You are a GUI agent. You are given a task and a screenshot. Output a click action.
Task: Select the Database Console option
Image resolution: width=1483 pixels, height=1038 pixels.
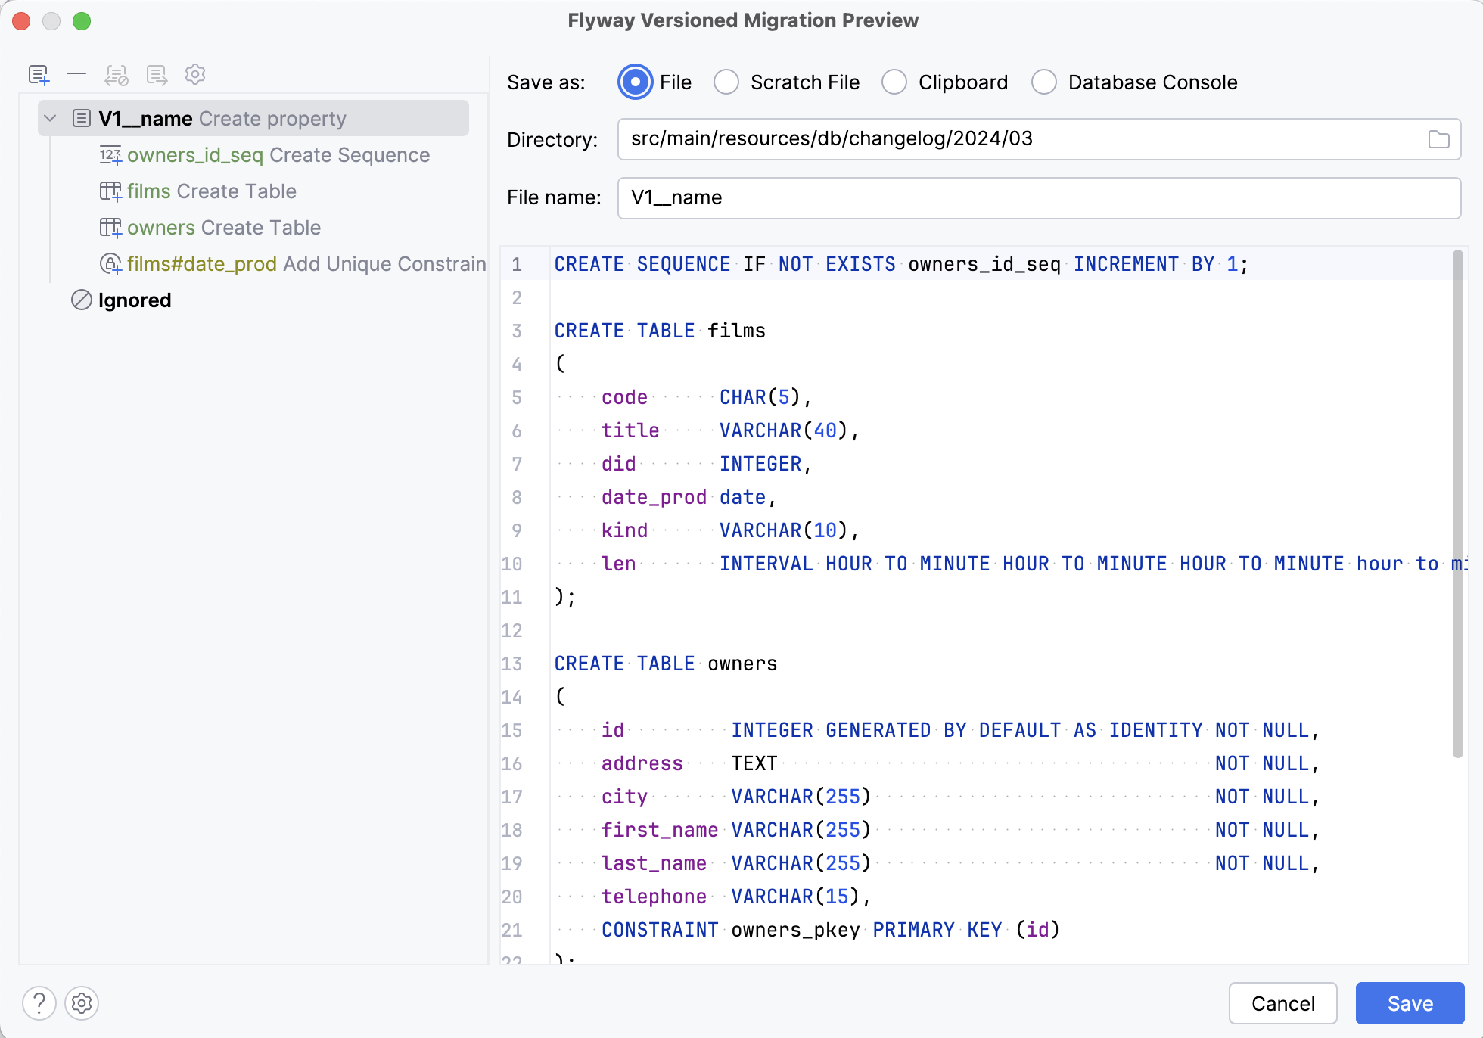(1043, 82)
